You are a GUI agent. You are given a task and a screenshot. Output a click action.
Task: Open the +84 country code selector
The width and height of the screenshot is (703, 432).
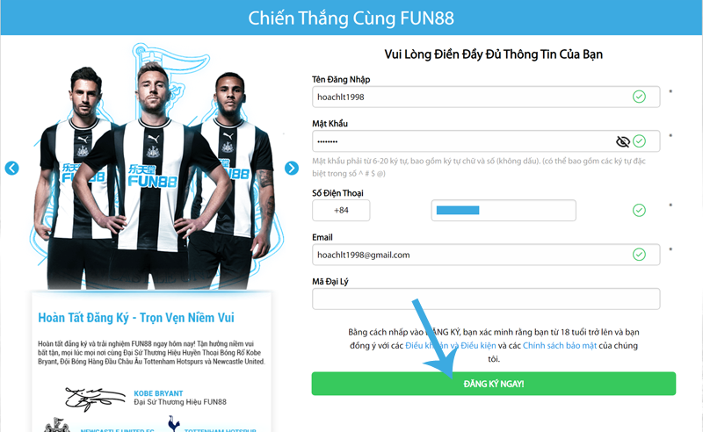[x=341, y=210]
